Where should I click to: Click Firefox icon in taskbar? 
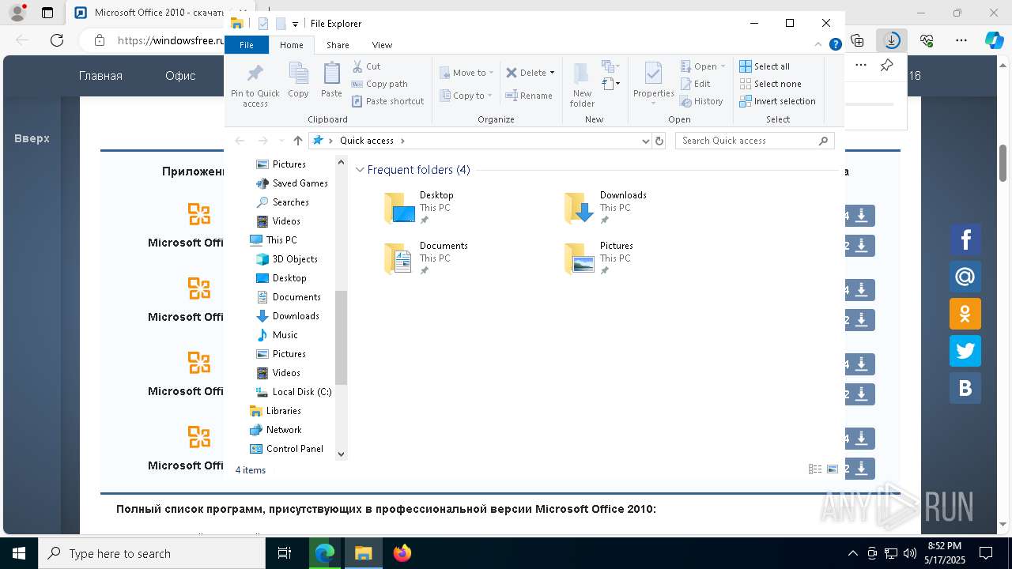pyautogui.click(x=402, y=553)
